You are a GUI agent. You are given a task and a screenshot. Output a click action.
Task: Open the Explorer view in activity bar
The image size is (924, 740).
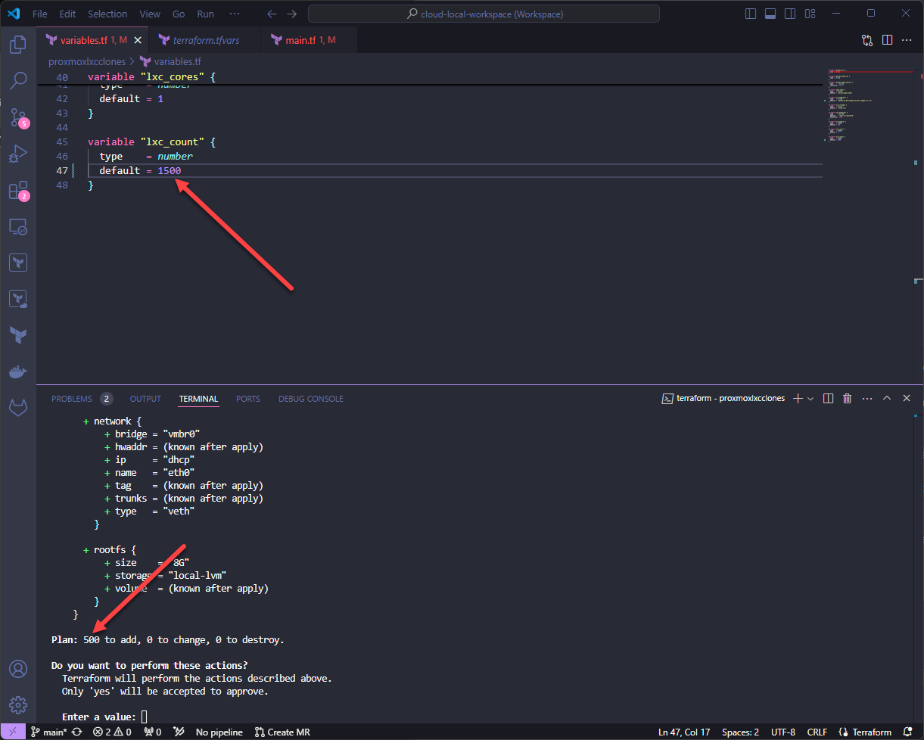pos(18,45)
